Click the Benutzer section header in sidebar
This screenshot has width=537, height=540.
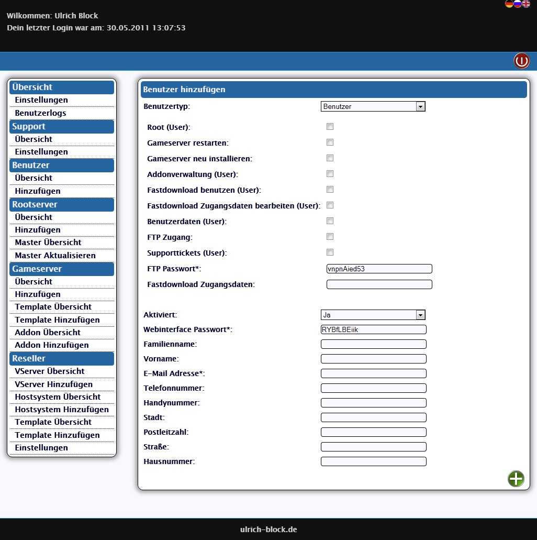click(62, 166)
